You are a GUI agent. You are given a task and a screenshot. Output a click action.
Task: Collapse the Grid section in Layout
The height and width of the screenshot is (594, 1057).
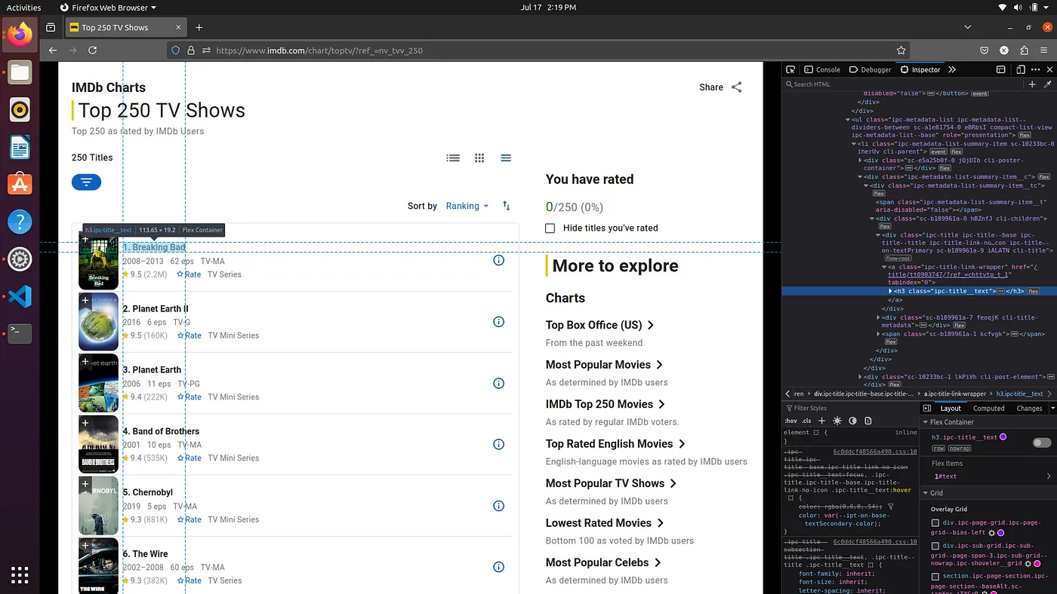(x=927, y=493)
